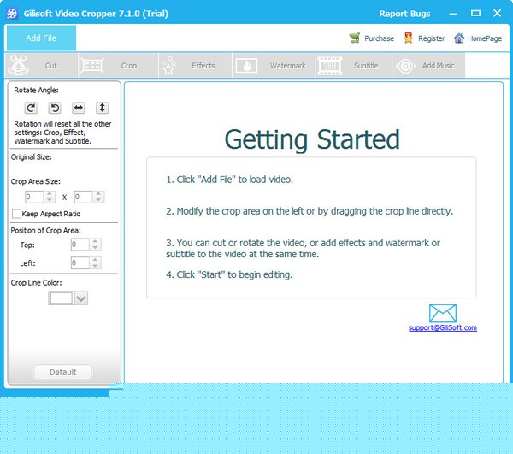513x454 pixels.
Task: Click the rotate clockwise icon
Action: [x=31, y=108]
